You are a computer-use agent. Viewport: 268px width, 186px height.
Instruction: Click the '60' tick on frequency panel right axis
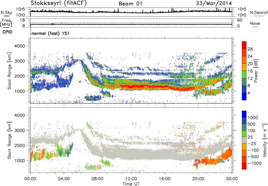pyautogui.click(x=240, y=20)
